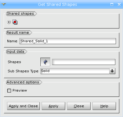Open Help for this dialog

(104, 106)
